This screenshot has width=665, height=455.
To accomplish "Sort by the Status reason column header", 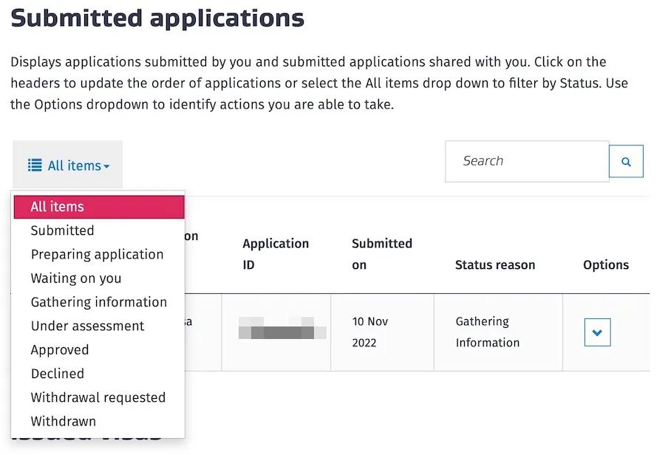I will pos(494,264).
